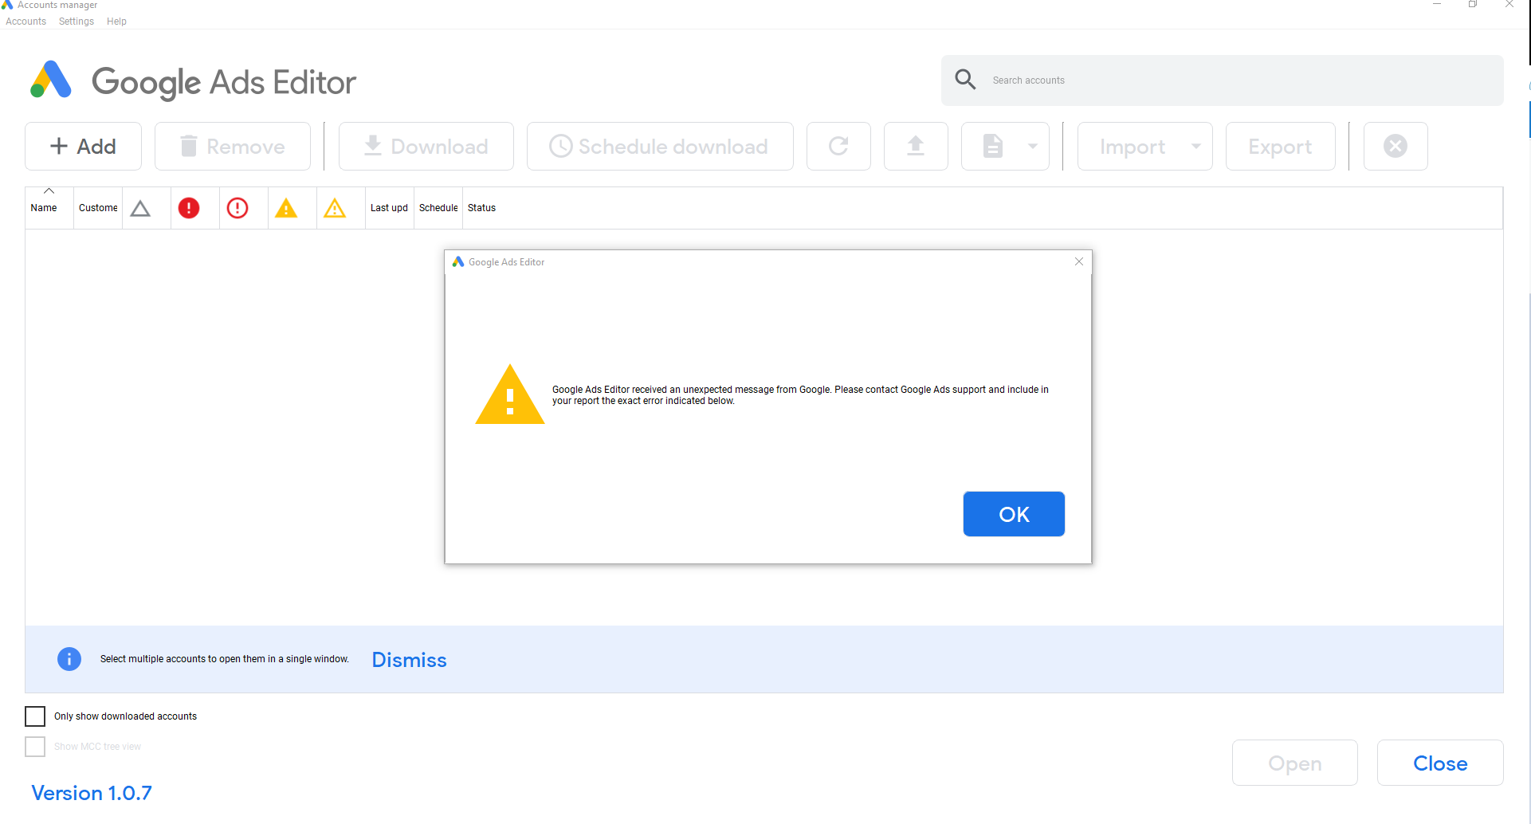The width and height of the screenshot is (1531, 824).
Task: Click the Close button at bottom right
Action: click(x=1440, y=763)
